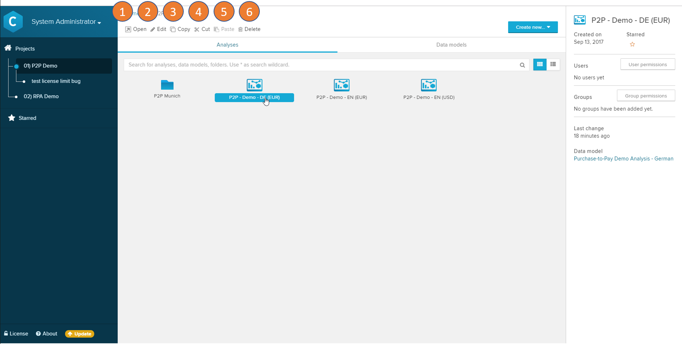Screen dimensions: 682x344
Task: Open Purchase-to-Pay Demo Analysis - German link
Action: (x=623, y=159)
